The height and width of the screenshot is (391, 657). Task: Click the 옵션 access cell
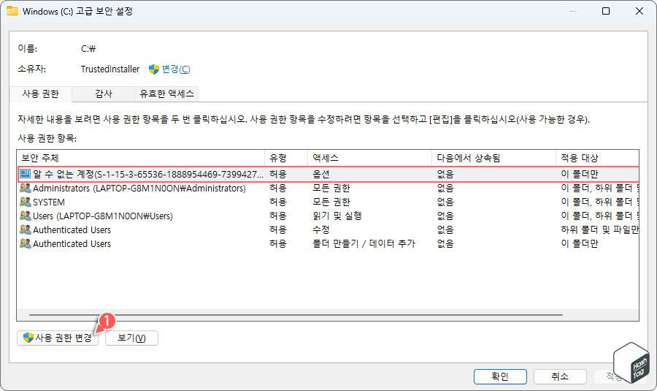[x=321, y=174]
